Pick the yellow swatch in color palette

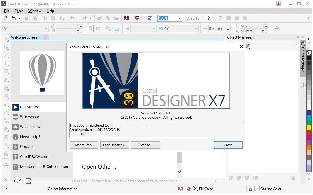309,127
